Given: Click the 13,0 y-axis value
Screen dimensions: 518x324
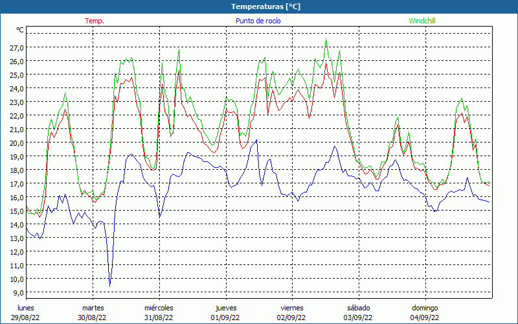Looking at the screenshot, I should (17, 238).
